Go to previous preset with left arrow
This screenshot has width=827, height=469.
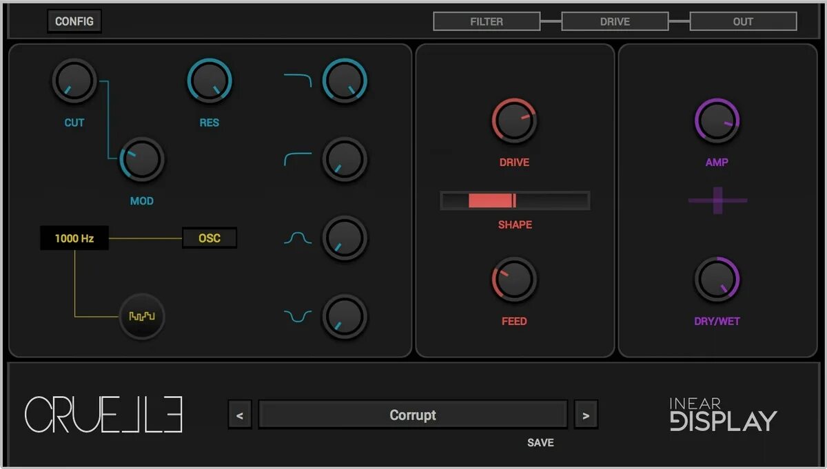(x=240, y=415)
